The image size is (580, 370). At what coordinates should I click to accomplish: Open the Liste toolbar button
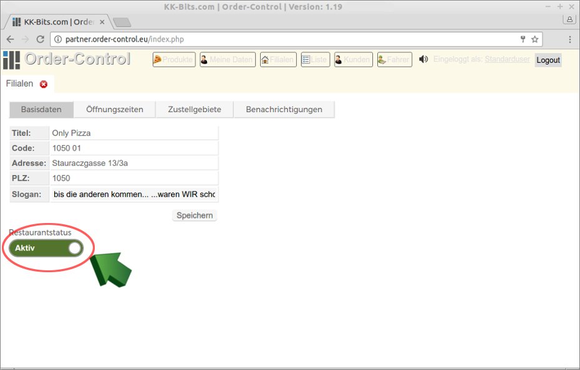point(315,60)
